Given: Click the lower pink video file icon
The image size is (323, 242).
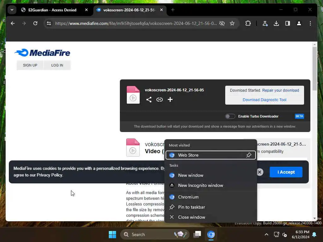Looking at the screenshot, I should [133, 147].
